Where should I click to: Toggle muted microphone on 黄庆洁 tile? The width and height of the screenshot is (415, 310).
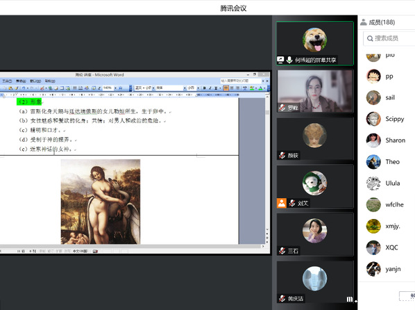[282, 298]
